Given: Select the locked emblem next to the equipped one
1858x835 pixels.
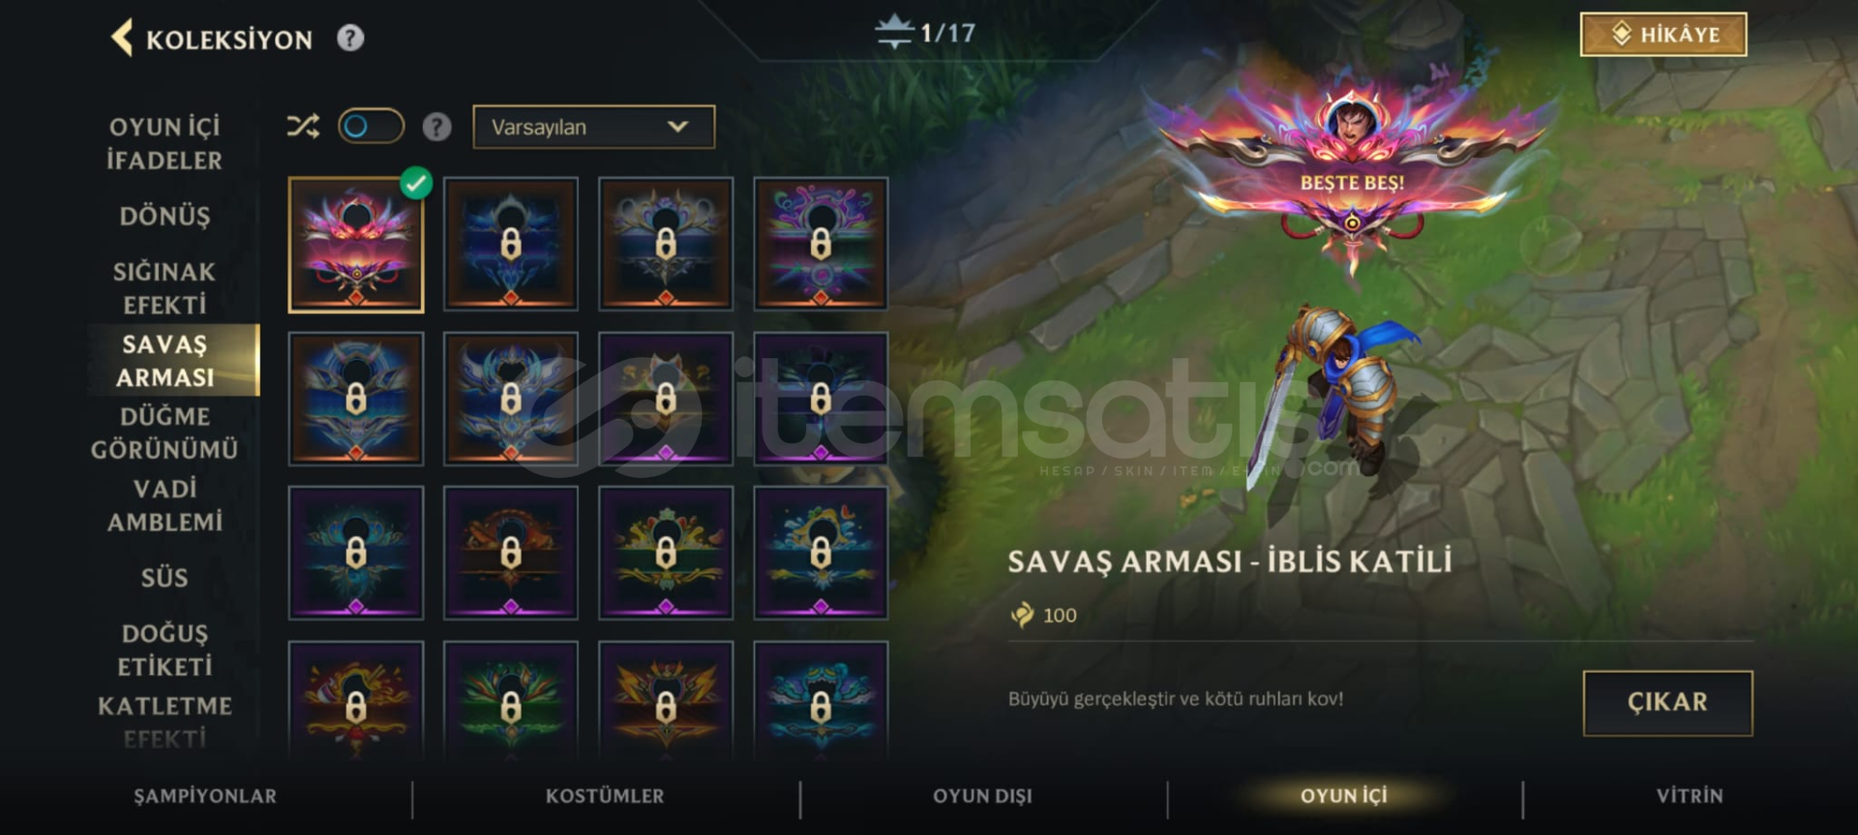Looking at the screenshot, I should (511, 244).
